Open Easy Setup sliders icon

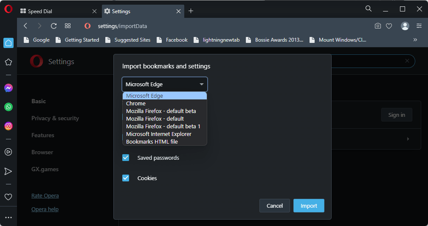pos(419,26)
